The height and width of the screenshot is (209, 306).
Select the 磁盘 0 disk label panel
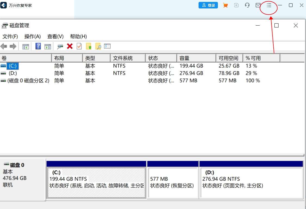tap(23, 180)
